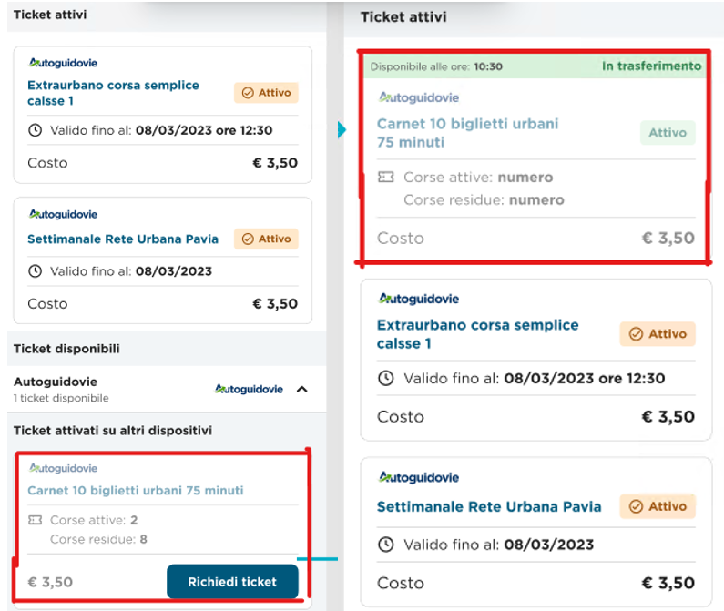Open Settimanale Rete Urbana Pavia title in right panel
Image resolution: width=724 pixels, height=611 pixels.
[489, 506]
